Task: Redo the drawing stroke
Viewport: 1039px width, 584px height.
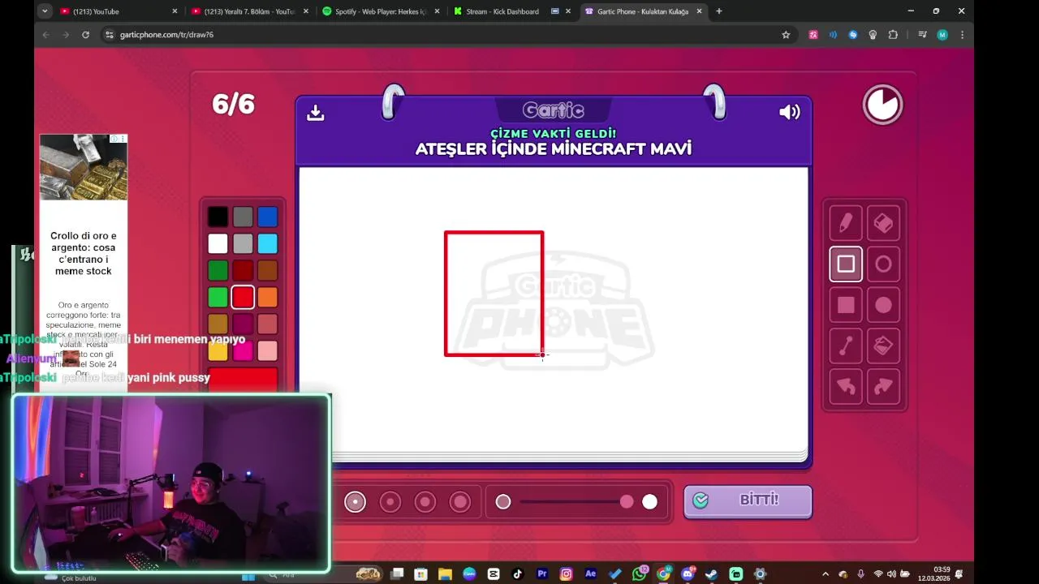Action: click(883, 388)
